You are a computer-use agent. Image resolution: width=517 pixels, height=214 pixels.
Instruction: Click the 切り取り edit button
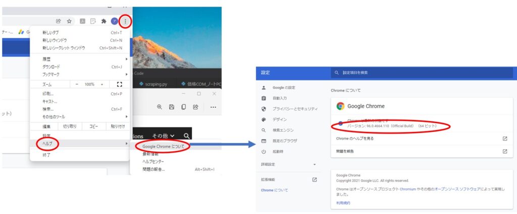coord(70,126)
